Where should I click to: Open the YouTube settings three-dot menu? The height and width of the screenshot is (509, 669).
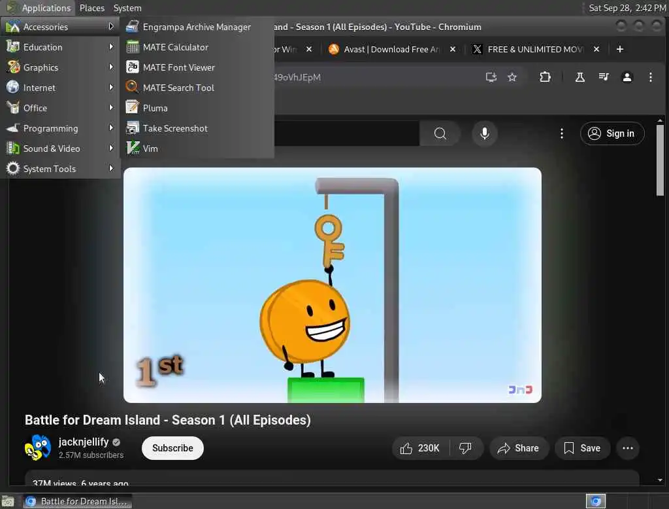(x=561, y=133)
